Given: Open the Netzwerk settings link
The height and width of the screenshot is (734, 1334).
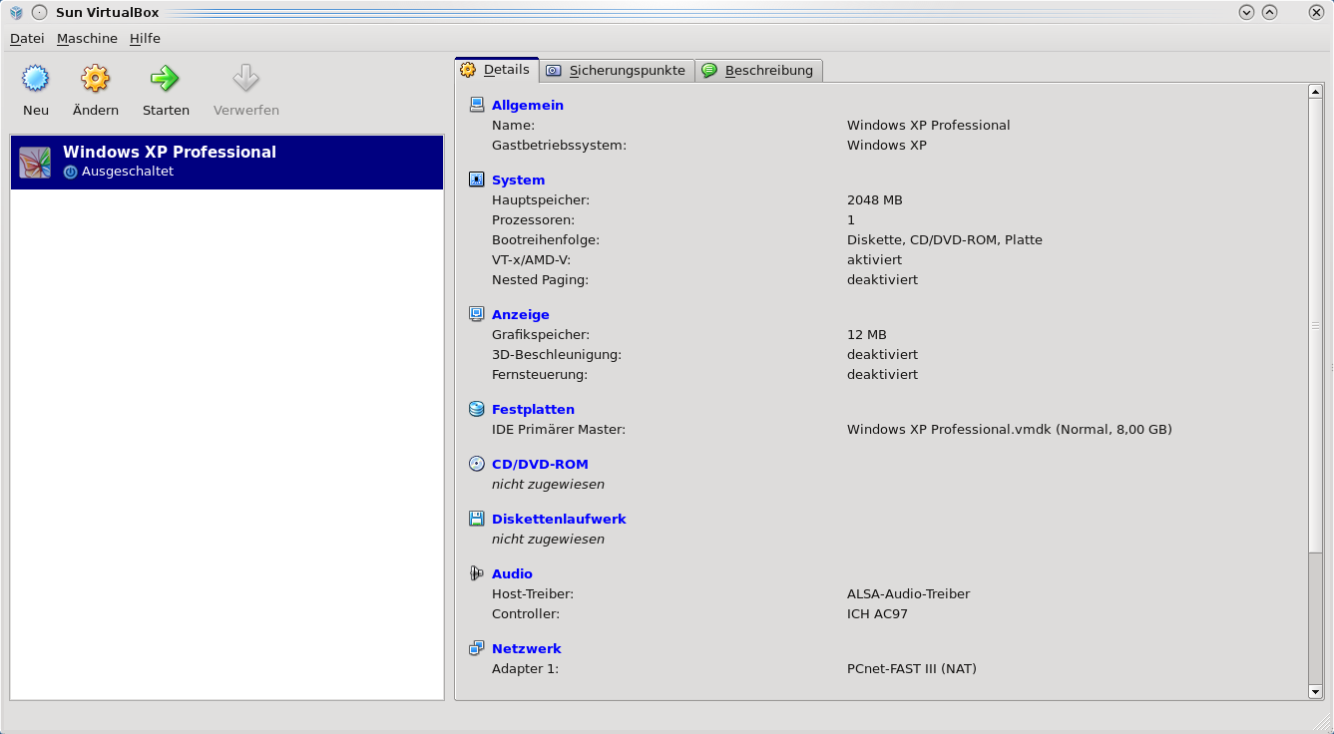Looking at the screenshot, I should point(527,648).
